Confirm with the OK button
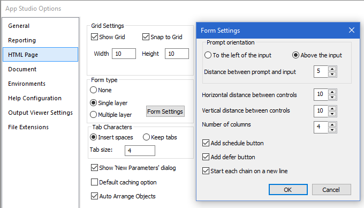 [288, 190]
